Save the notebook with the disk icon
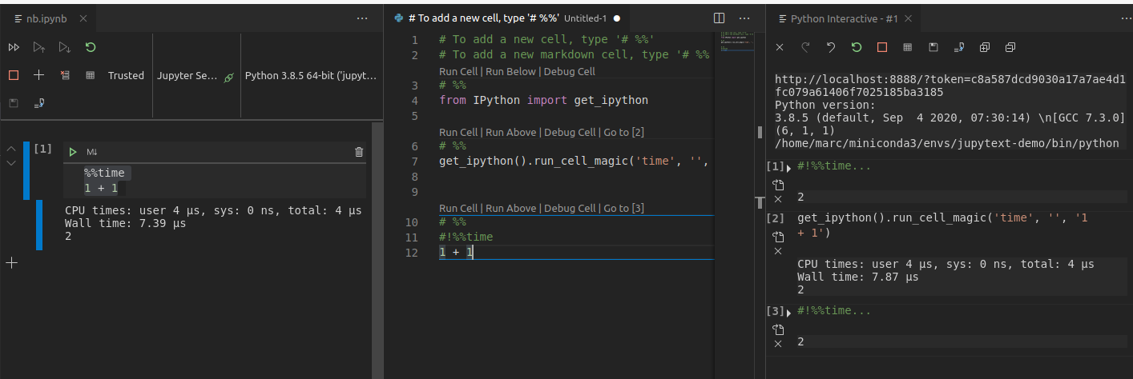Screen dimensions: 1133x379 point(14,103)
